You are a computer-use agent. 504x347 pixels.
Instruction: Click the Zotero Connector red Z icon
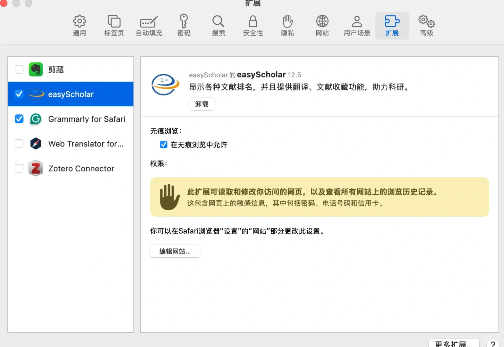tap(36, 168)
